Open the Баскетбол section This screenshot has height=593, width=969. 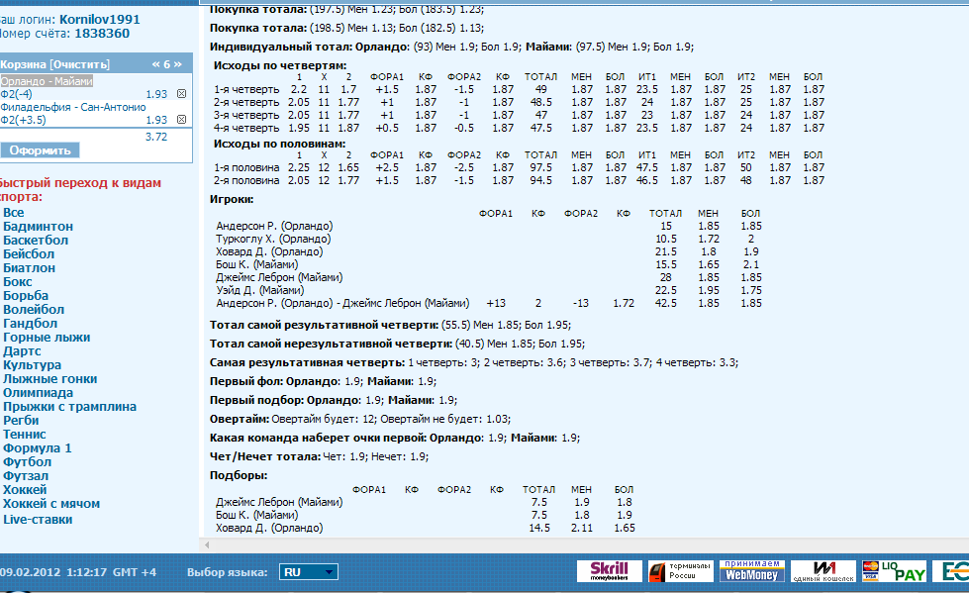point(36,240)
